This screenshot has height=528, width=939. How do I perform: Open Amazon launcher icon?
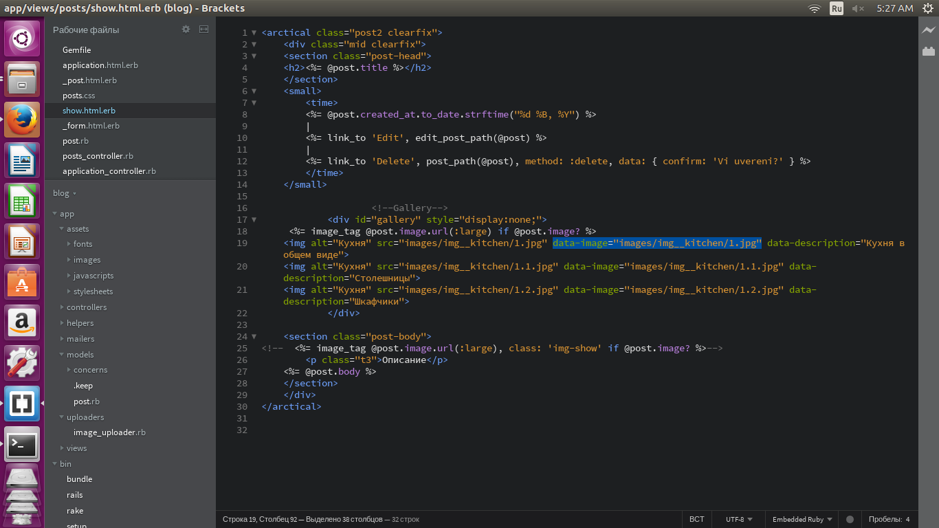pos(22,322)
